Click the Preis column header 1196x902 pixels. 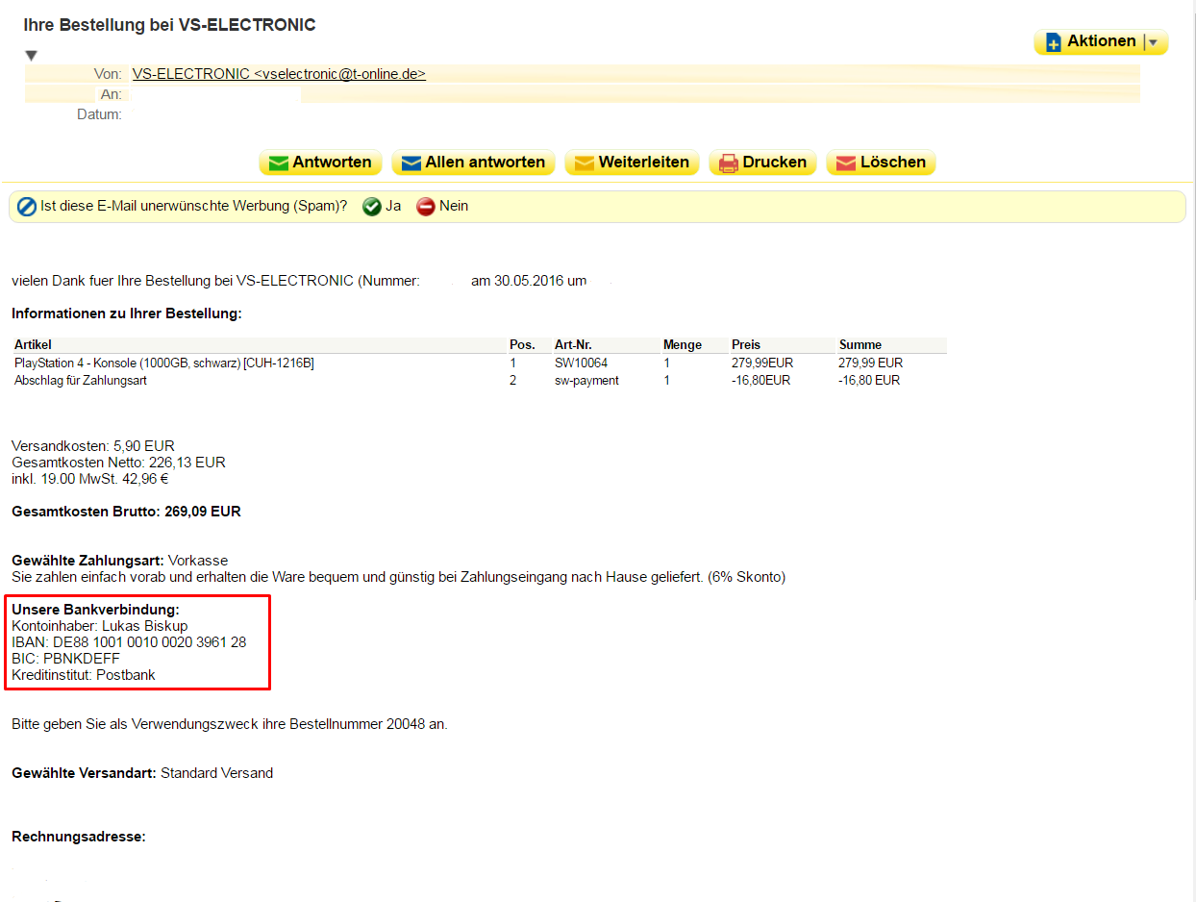(746, 344)
